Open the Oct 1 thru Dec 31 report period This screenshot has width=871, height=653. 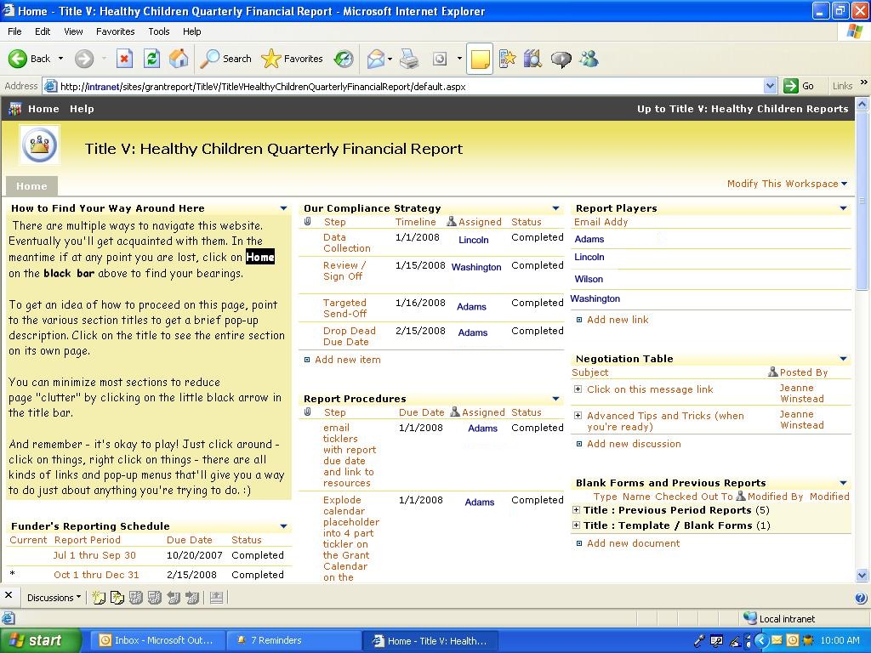[x=96, y=575]
